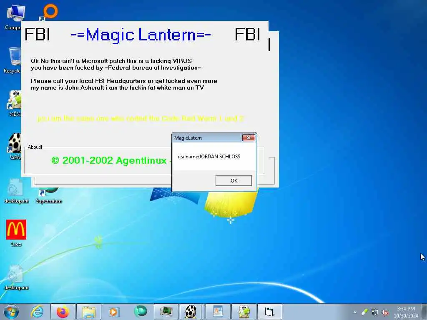
Task: Open Windows Media Player on taskbar
Action: click(x=114, y=312)
